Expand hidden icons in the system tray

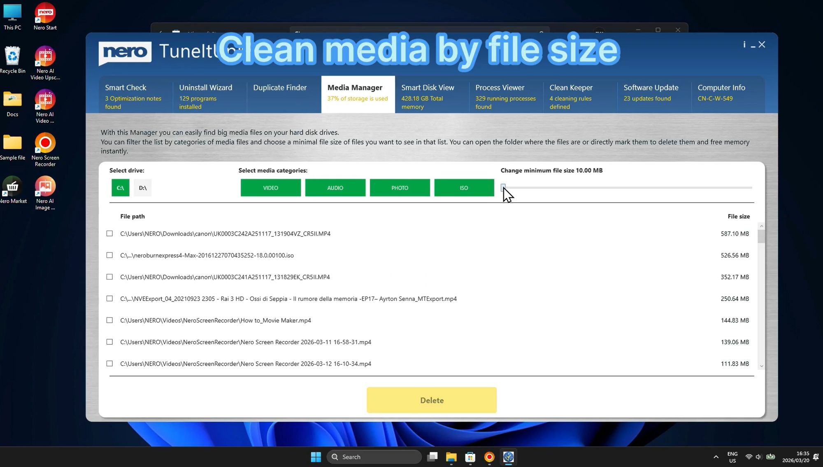pyautogui.click(x=715, y=457)
